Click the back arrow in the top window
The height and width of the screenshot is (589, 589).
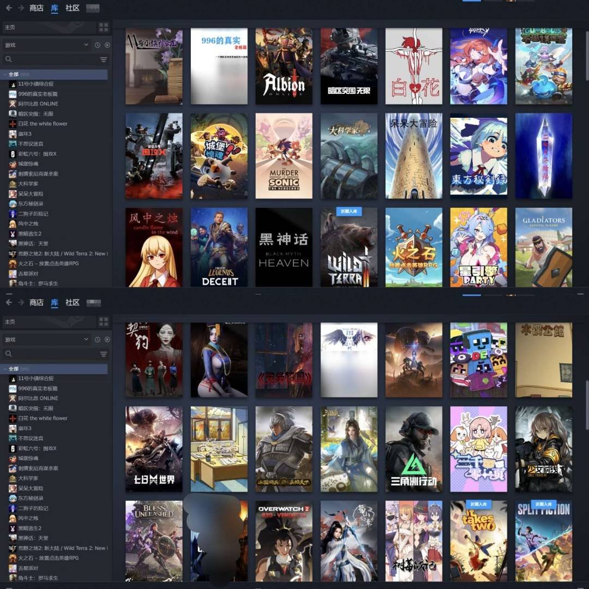point(9,8)
